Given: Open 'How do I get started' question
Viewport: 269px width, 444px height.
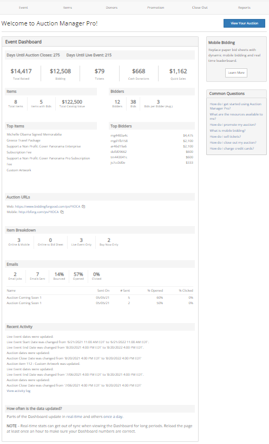Looking at the screenshot, I should coord(235,106).
